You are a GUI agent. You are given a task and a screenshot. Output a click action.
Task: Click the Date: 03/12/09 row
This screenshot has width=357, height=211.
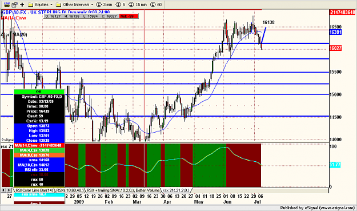click(x=39, y=101)
